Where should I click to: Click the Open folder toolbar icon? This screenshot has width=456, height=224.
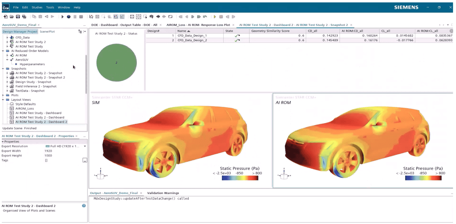point(12,16)
